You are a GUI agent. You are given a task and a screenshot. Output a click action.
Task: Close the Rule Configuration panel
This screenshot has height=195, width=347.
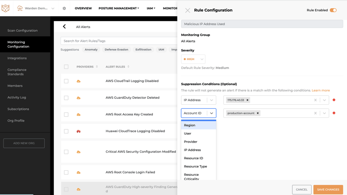pyautogui.click(x=188, y=11)
